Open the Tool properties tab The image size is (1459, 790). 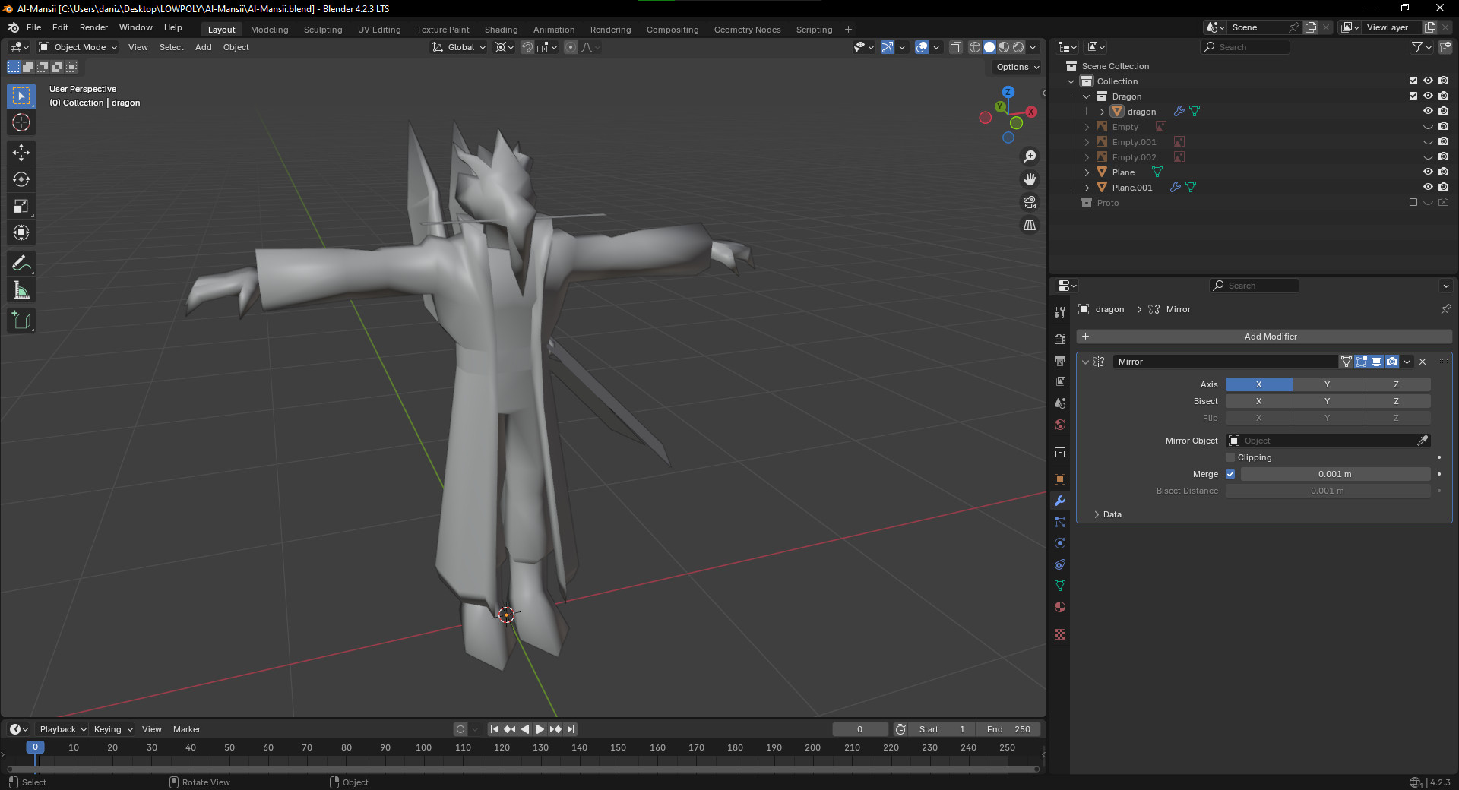1060,312
